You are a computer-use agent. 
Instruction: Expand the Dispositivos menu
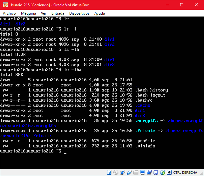79,13
